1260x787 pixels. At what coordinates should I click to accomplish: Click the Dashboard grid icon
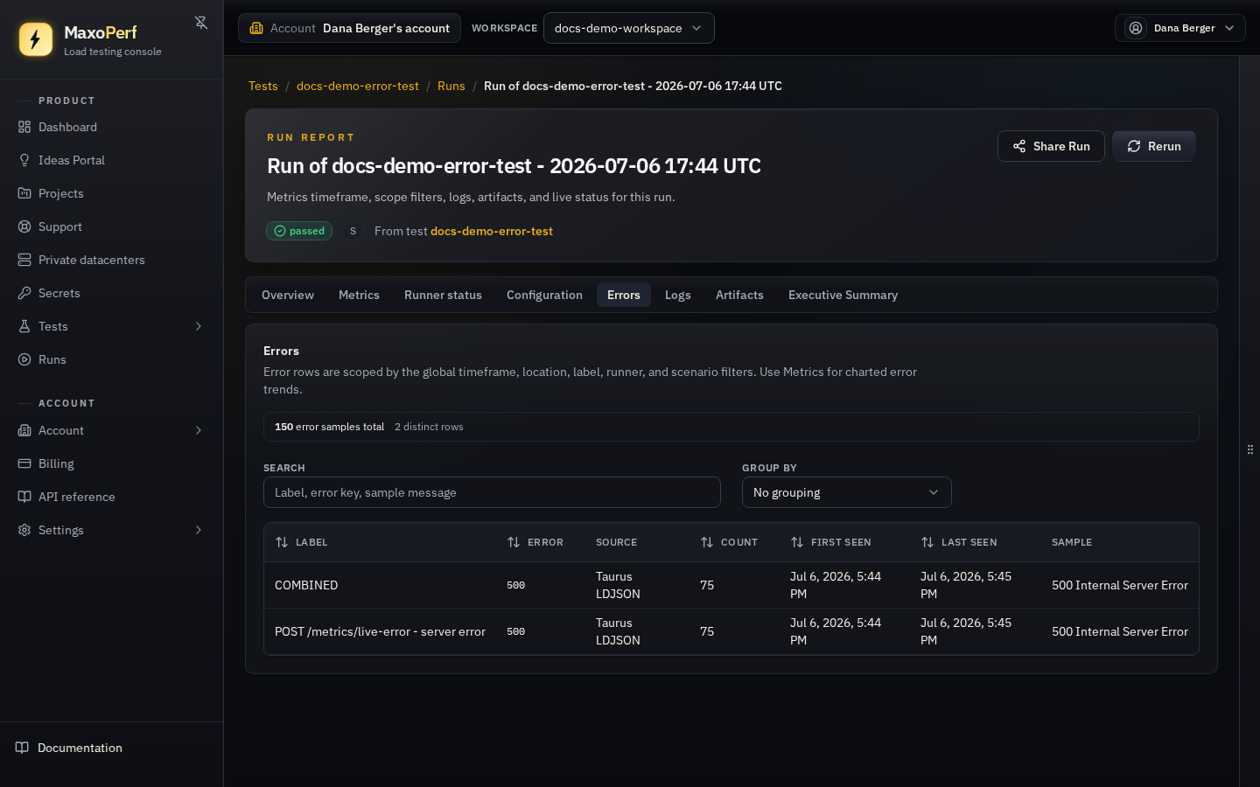[24, 127]
